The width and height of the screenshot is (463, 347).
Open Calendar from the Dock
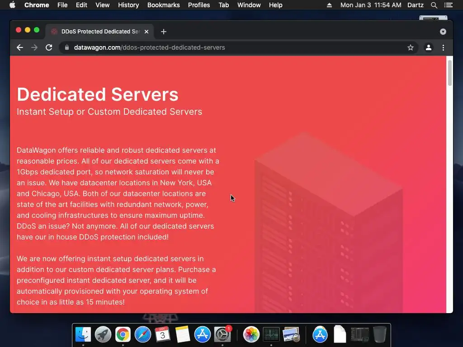click(x=163, y=334)
